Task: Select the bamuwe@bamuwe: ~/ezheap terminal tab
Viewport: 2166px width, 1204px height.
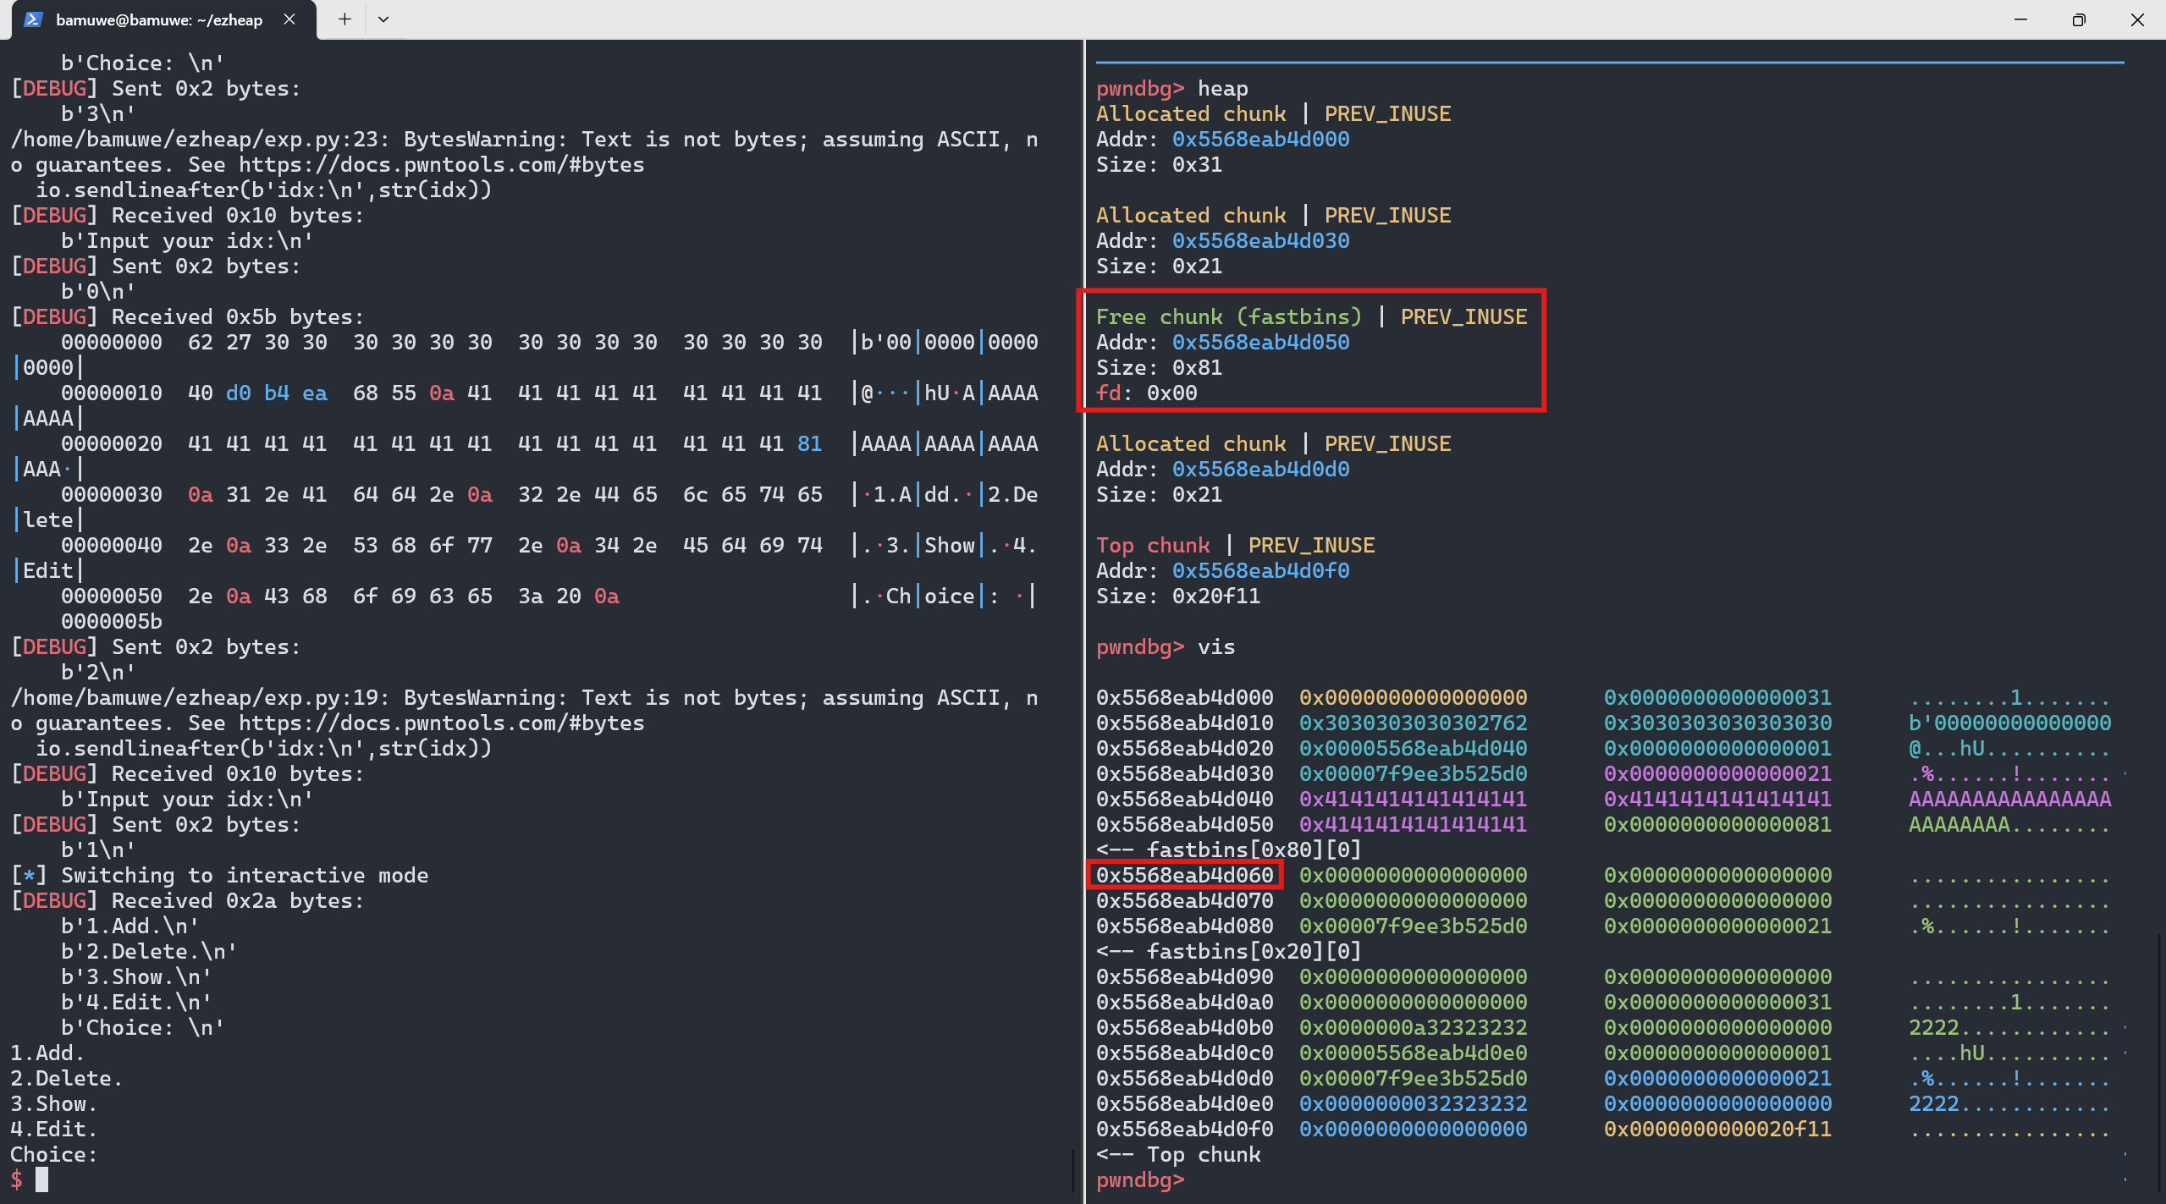Action: coord(158,19)
